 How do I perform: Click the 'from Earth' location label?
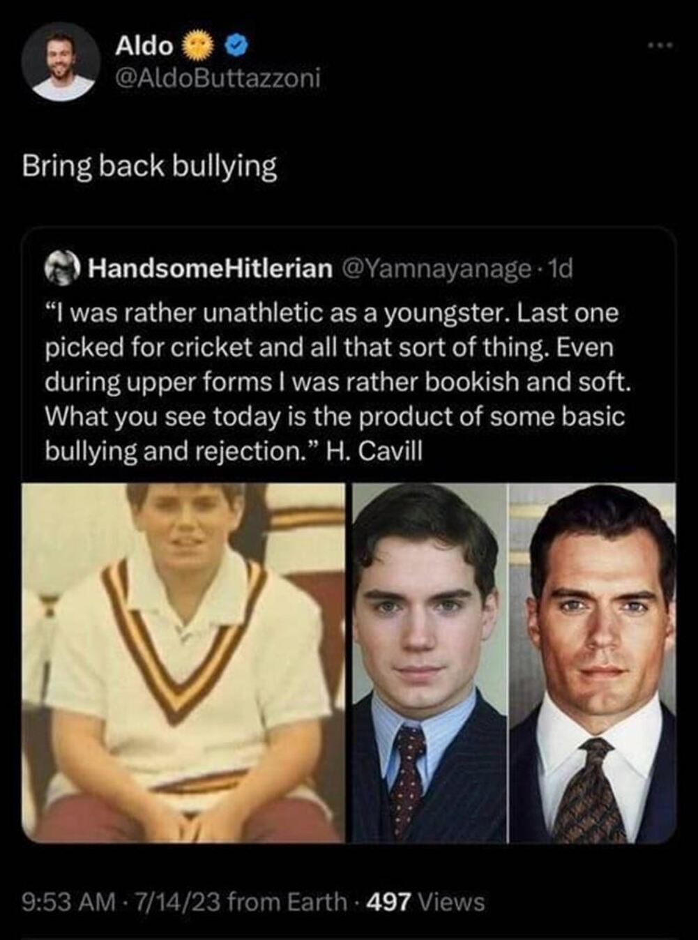287,902
